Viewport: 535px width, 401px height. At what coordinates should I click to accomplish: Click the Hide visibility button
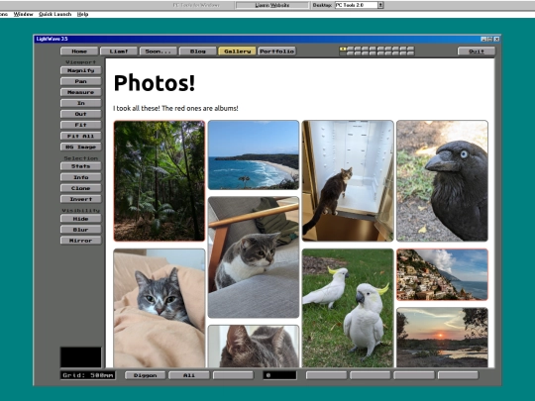point(81,219)
